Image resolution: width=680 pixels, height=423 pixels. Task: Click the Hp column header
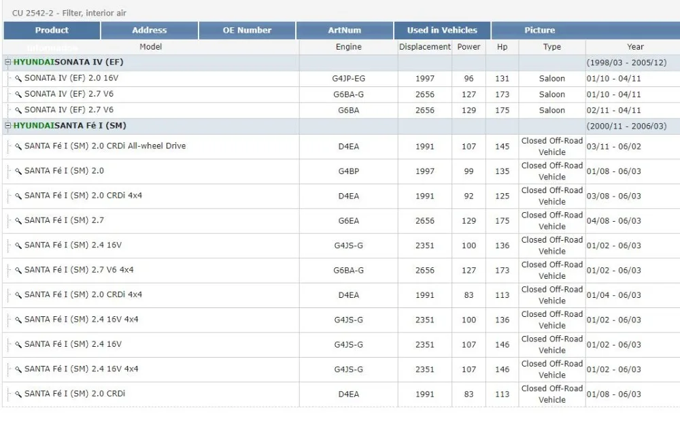[502, 47]
